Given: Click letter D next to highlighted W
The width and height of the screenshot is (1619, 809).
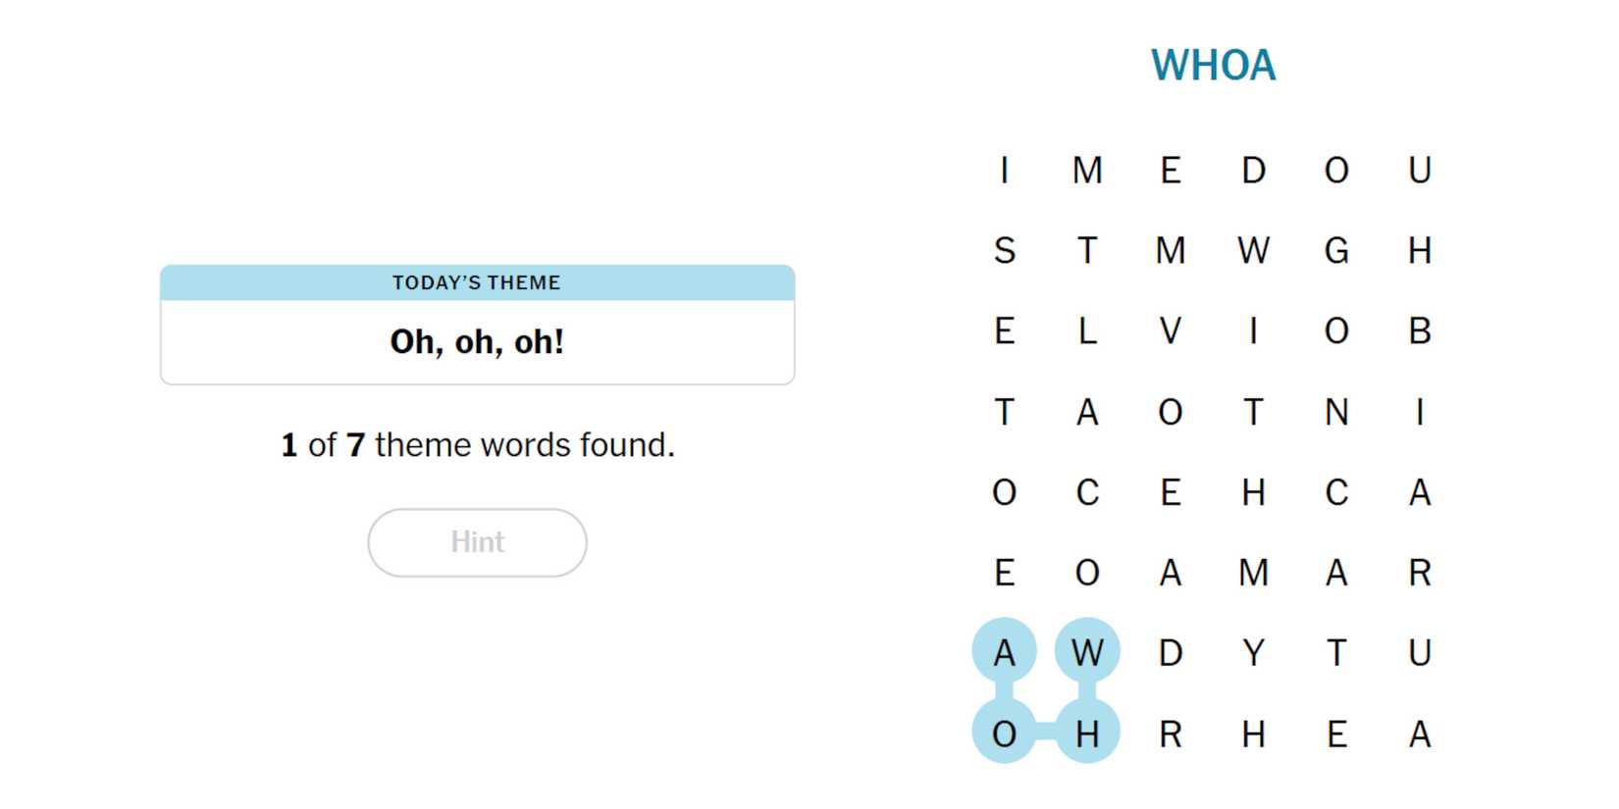Looking at the screenshot, I should click(1170, 652).
